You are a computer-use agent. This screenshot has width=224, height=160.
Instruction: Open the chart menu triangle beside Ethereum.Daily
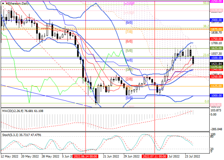coord(3,4)
